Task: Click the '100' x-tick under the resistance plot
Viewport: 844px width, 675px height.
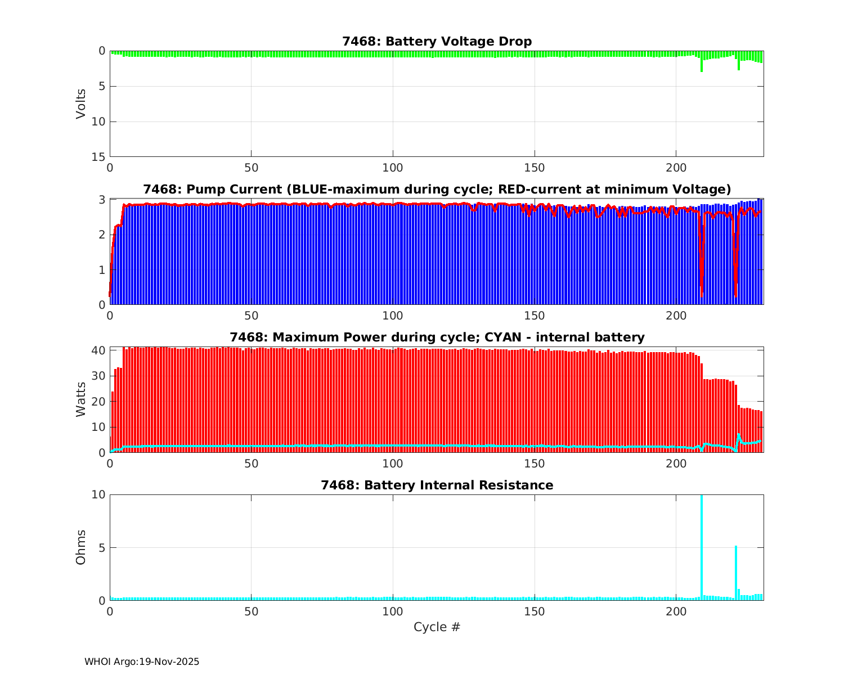Action: coord(392,611)
